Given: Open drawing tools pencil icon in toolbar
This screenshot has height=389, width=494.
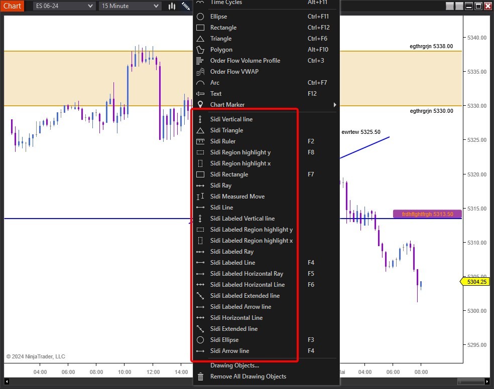Looking at the screenshot, I should 186,6.
